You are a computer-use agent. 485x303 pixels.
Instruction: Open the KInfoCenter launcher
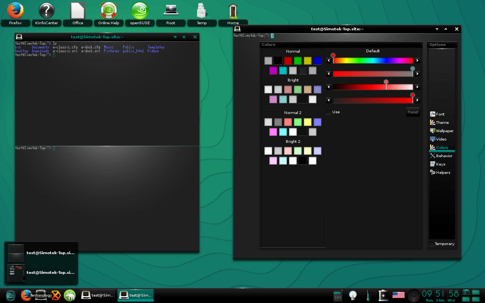tap(46, 10)
